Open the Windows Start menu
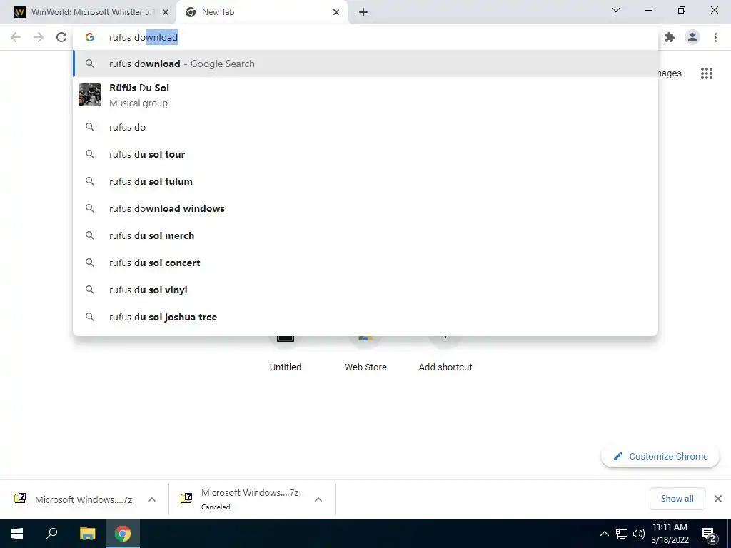This screenshot has height=548, width=731. pos(17,534)
